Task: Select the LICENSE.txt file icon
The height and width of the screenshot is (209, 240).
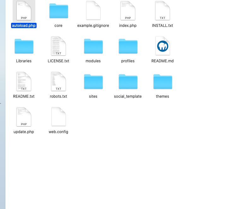Action: (58, 46)
